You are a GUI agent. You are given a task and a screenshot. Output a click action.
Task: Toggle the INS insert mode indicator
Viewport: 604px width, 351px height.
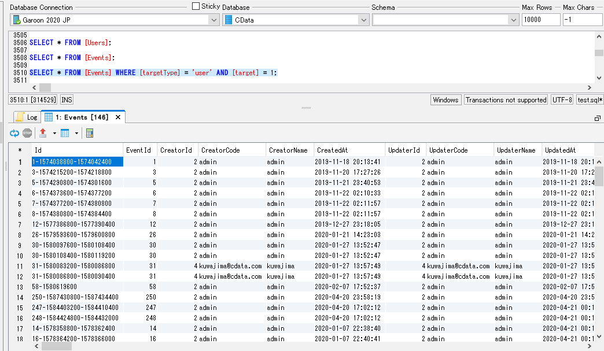click(67, 99)
